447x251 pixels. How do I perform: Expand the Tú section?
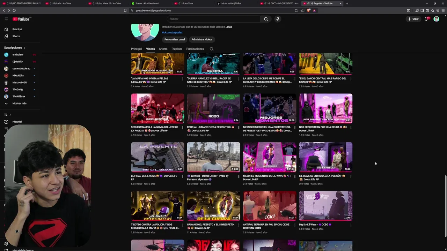(x=7, y=115)
